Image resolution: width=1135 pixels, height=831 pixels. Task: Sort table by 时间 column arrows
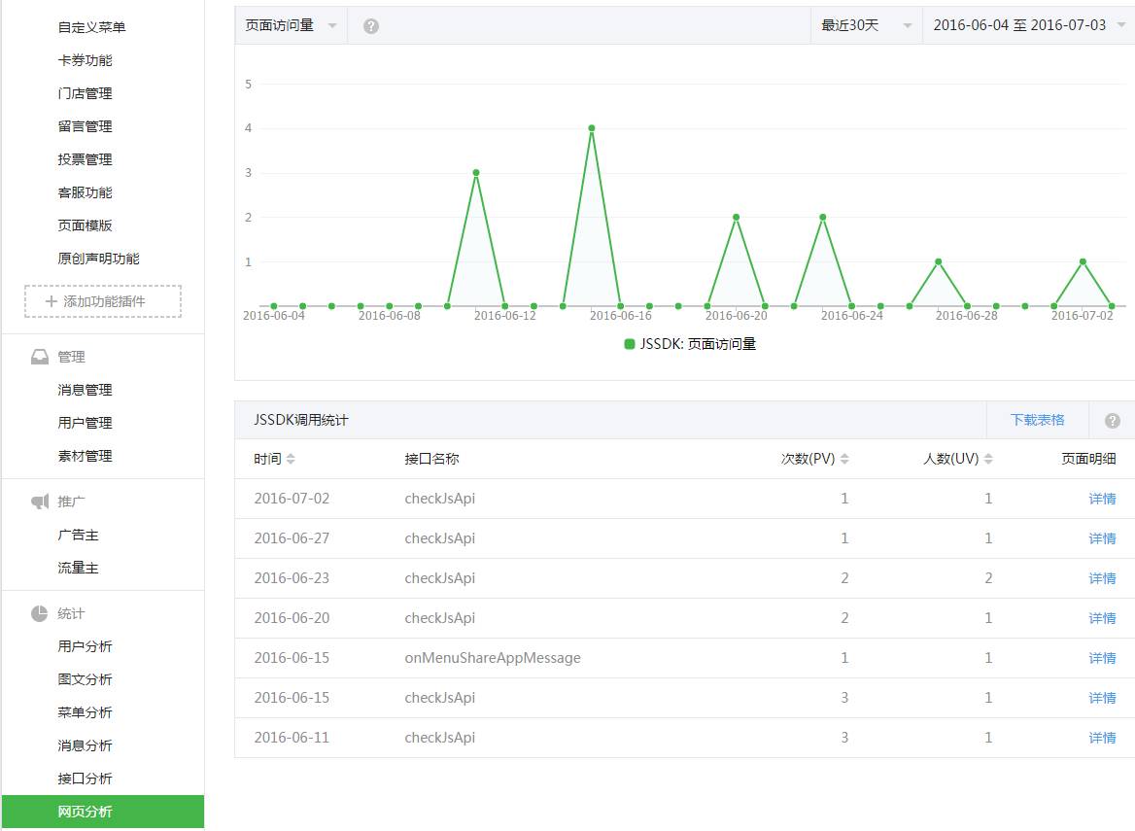[291, 459]
